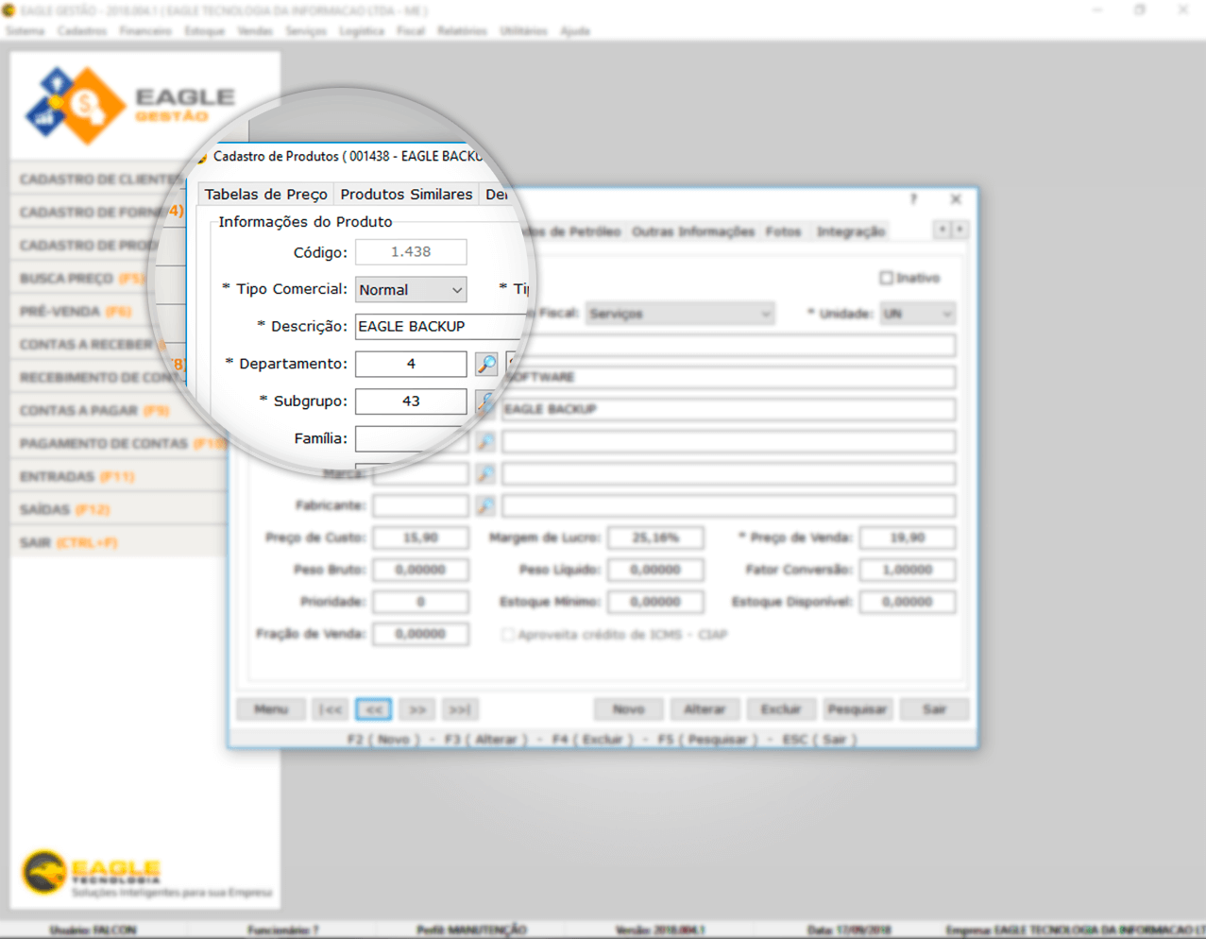This screenshot has width=1206, height=939.
Task: Click the Fração de Venda field
Action: [x=420, y=634]
